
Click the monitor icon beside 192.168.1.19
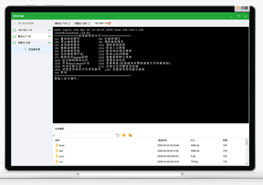click(x=14, y=30)
